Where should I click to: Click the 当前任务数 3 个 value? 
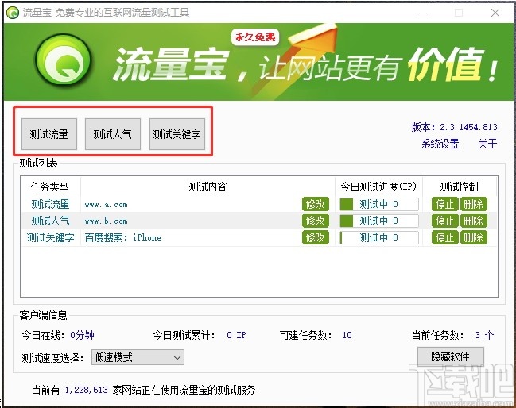[484, 335]
